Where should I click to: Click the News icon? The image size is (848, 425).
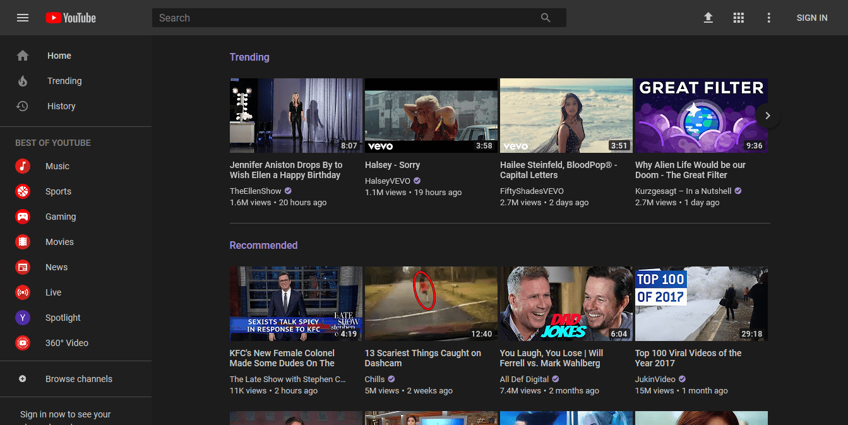[x=23, y=267]
